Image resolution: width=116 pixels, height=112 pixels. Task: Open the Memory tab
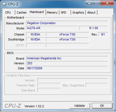[52, 12]
